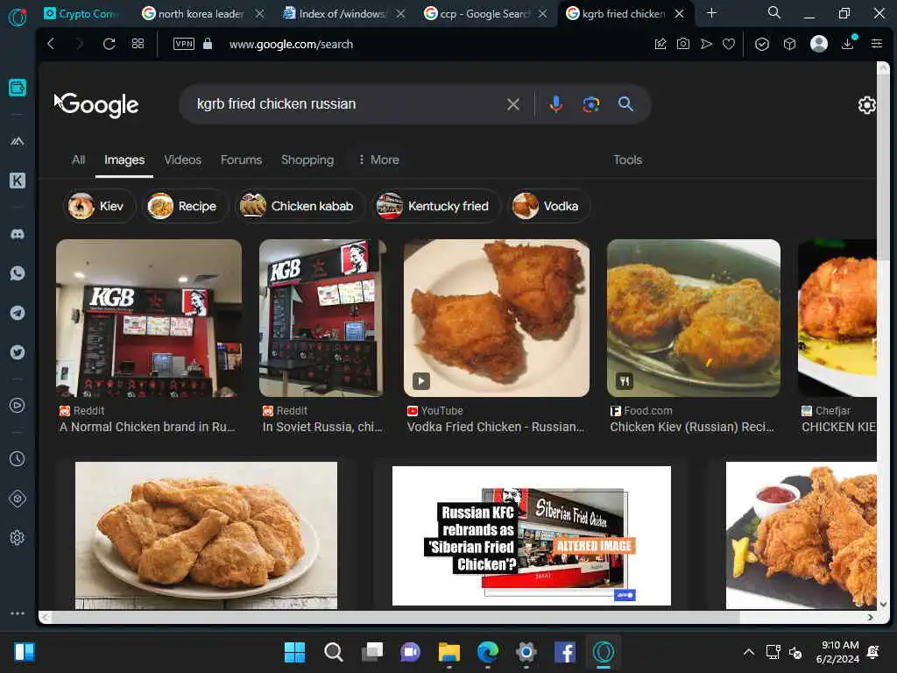Screen dimensions: 897x673
Task: View site security lock info
Action: tap(208, 44)
